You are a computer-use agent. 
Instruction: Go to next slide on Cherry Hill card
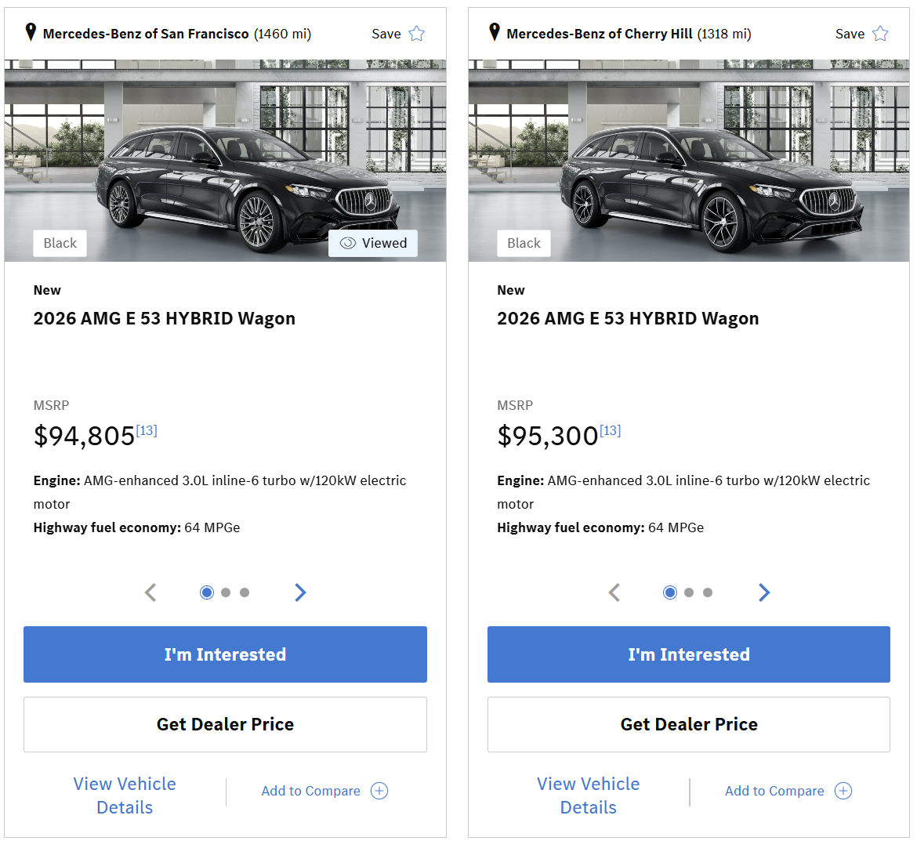764,593
